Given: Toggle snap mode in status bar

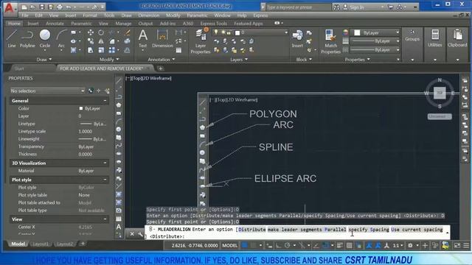Looking at the screenshot, I should click(x=254, y=245).
